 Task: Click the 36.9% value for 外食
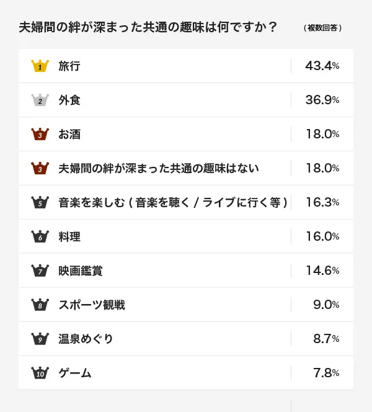coord(322,100)
